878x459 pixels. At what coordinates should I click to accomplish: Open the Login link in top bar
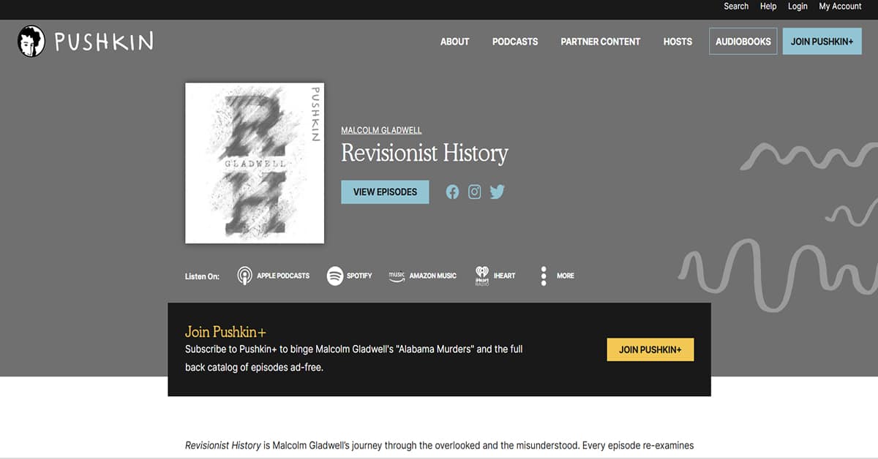click(798, 7)
